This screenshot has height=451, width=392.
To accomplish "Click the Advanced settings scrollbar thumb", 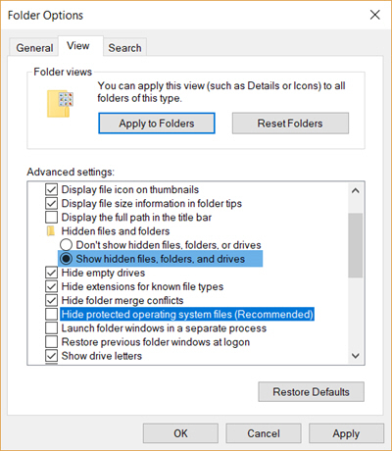I will tap(356, 245).
